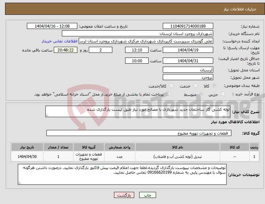Image resolution: width=265 pixels, height=204 pixels.
Task: Select the کالا radio button
Action: tap(214, 86)
